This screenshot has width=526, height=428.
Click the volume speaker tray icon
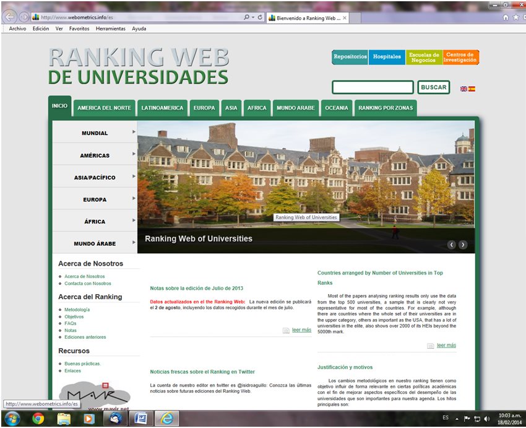[x=487, y=419]
